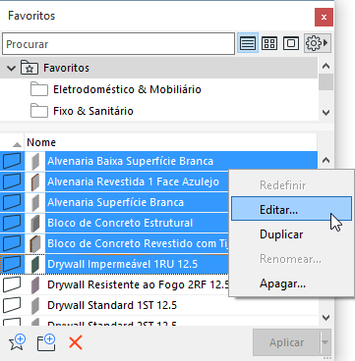Click wall tool icon of Alvenaria Baixa row
The width and height of the screenshot is (355, 361).
coord(12,161)
